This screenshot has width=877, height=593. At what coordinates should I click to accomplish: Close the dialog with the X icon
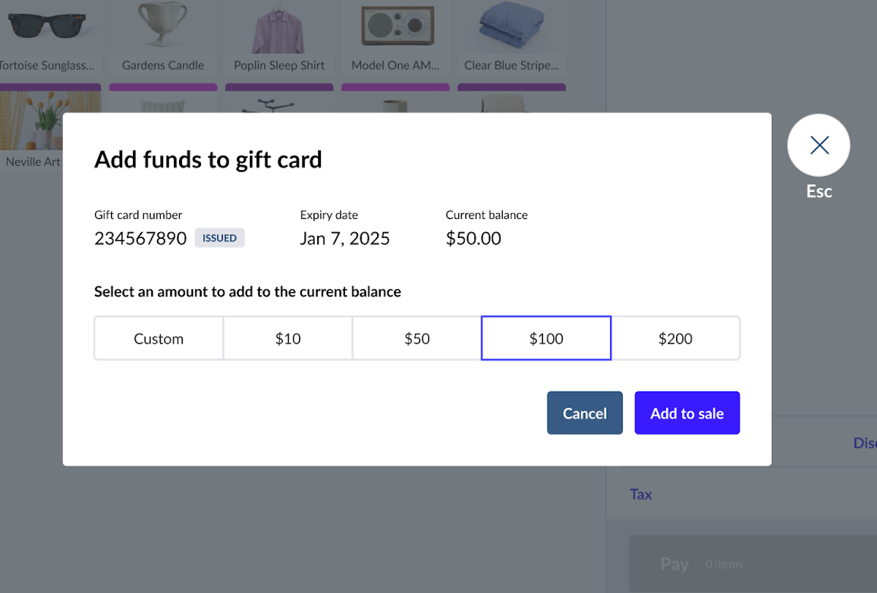click(819, 145)
